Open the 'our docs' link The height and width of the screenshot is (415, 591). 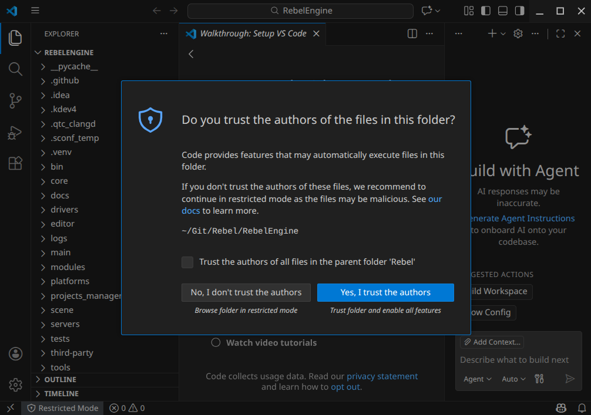click(435, 199)
